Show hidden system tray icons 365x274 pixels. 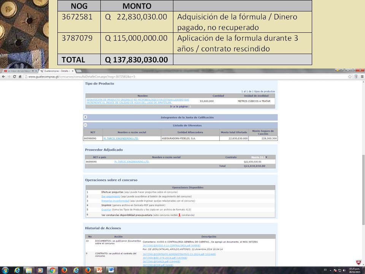330,271
